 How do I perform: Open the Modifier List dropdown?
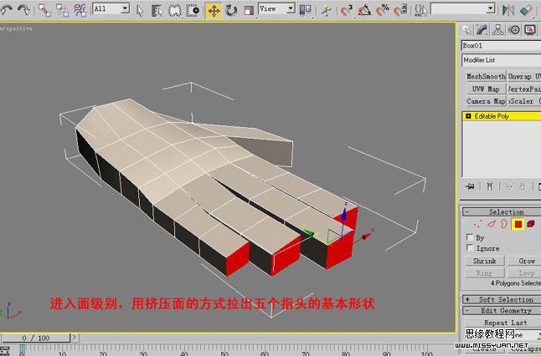(x=502, y=60)
